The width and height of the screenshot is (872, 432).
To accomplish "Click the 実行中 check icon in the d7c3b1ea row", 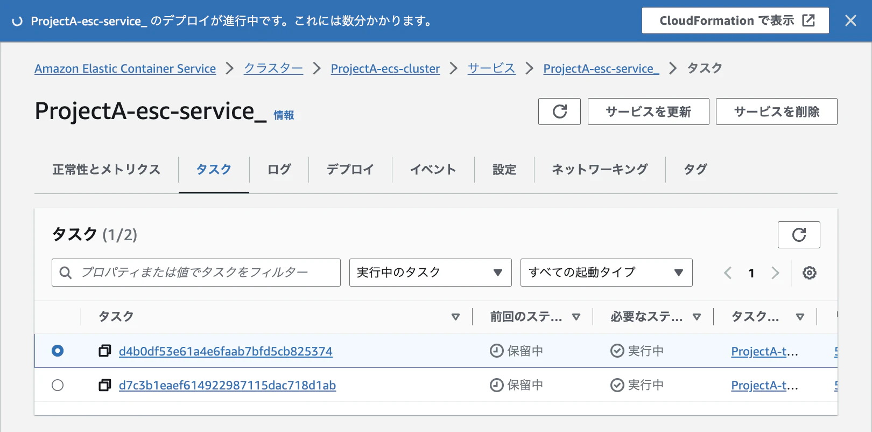I will [x=617, y=385].
